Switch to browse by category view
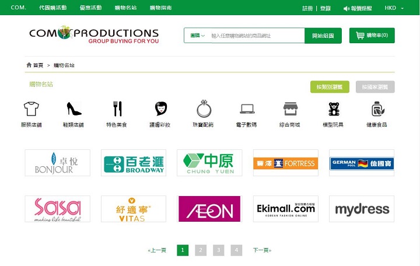Image resolution: width=420 pixels, height=266 pixels. pos(330,87)
